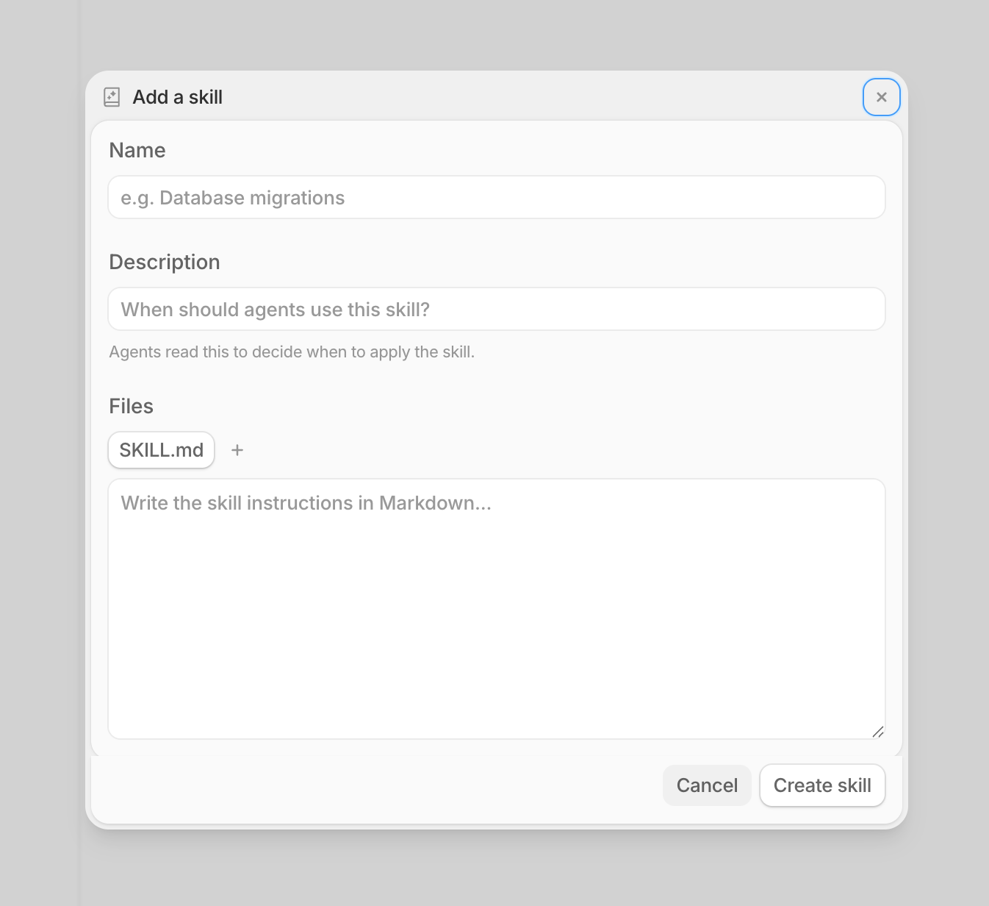
Task: Click into the Description input field
Action: click(497, 309)
